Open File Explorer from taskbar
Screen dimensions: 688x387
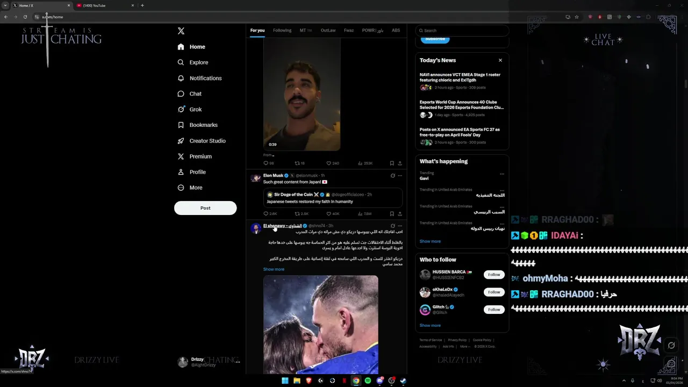click(x=297, y=381)
